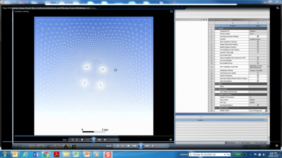Toggle the Use Shared Memory checkbox
282x158 pixels.
coord(258,105)
